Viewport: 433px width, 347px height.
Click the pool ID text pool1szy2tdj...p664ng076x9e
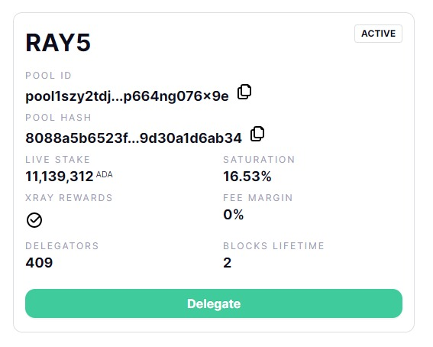click(x=127, y=96)
